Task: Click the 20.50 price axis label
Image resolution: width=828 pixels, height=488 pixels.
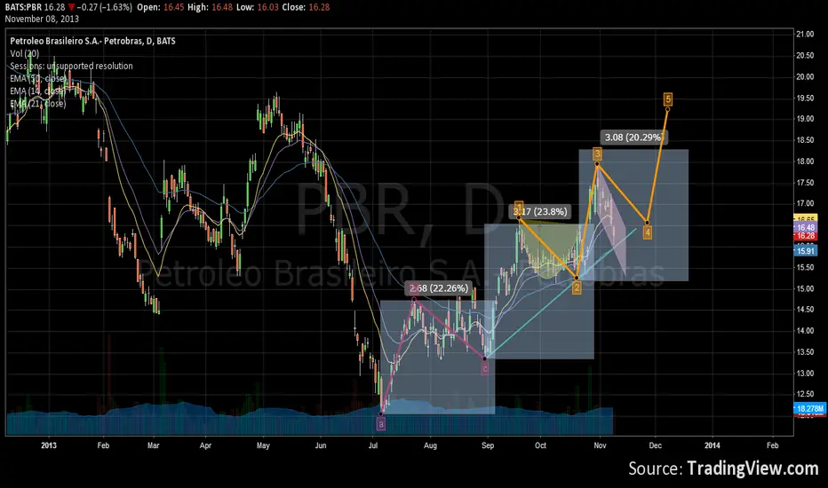Action: coord(805,55)
